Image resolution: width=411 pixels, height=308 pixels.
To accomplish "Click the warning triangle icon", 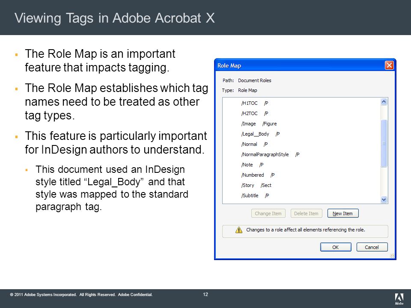I will pos(239,230).
